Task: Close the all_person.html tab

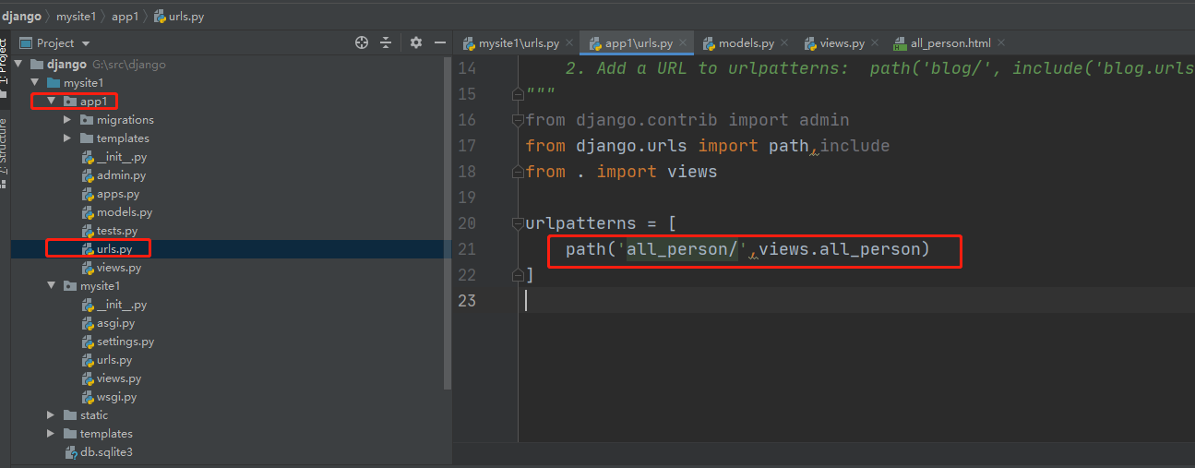Action: coord(1001,43)
